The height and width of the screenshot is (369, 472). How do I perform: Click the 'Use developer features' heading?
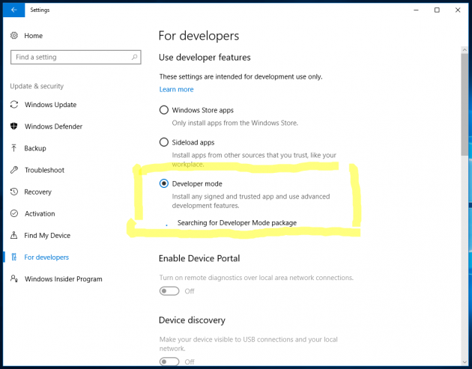[x=205, y=58]
